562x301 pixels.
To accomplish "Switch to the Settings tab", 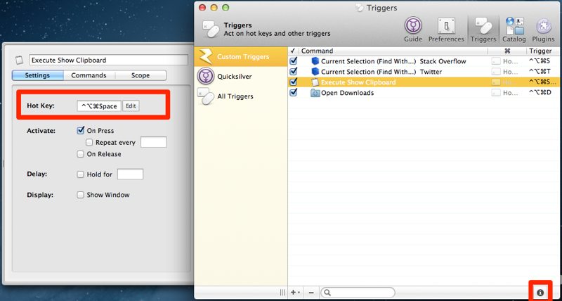I will pyautogui.click(x=38, y=75).
